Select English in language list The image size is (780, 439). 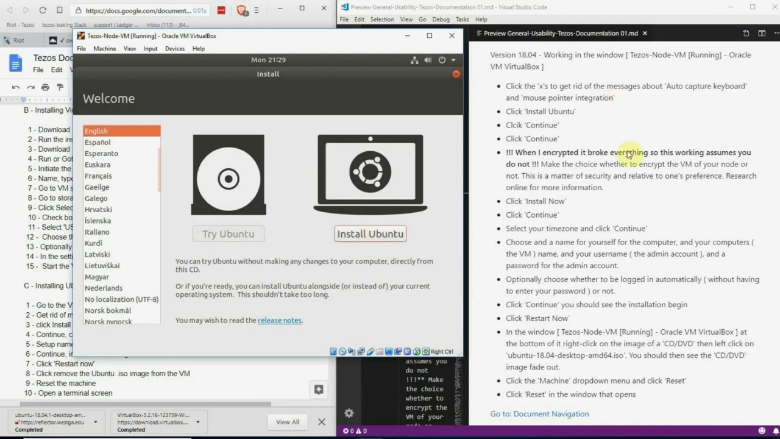121,131
